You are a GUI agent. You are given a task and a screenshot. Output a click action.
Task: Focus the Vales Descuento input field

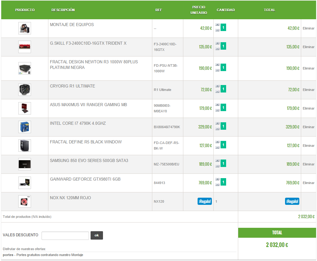tap(65, 236)
